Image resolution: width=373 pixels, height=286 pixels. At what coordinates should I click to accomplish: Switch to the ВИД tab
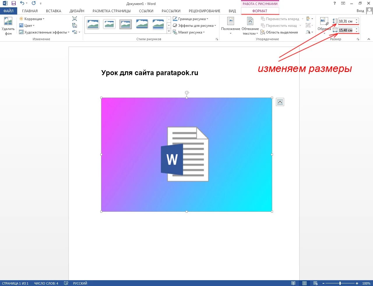click(x=232, y=11)
